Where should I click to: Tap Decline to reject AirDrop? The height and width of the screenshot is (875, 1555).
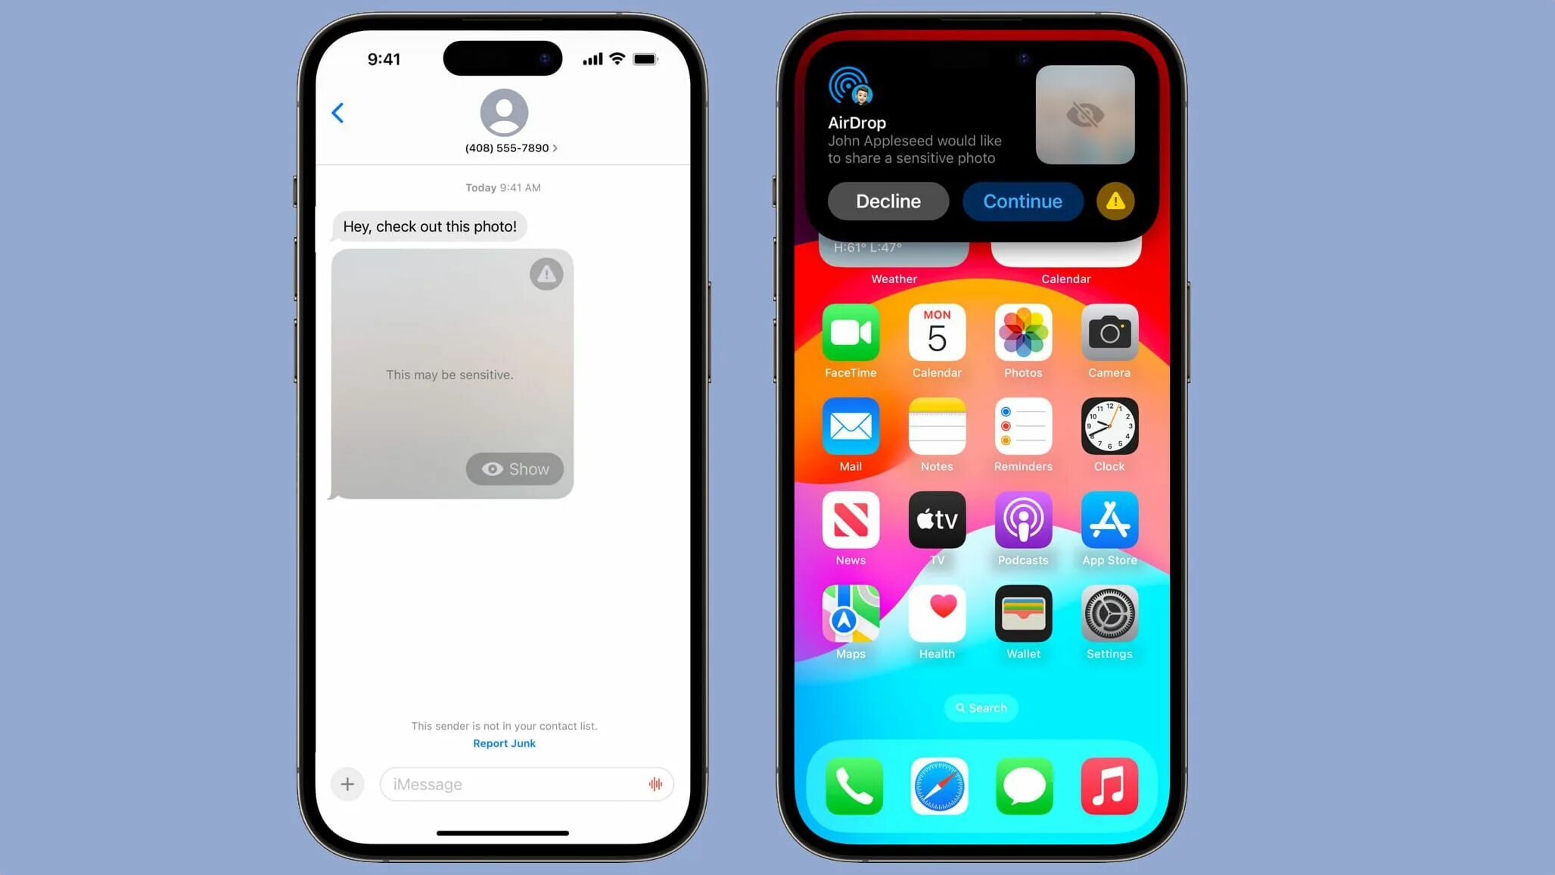click(890, 201)
